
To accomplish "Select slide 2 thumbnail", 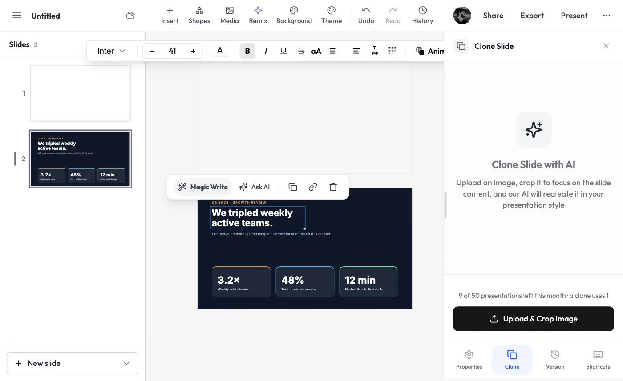I will tap(80, 159).
